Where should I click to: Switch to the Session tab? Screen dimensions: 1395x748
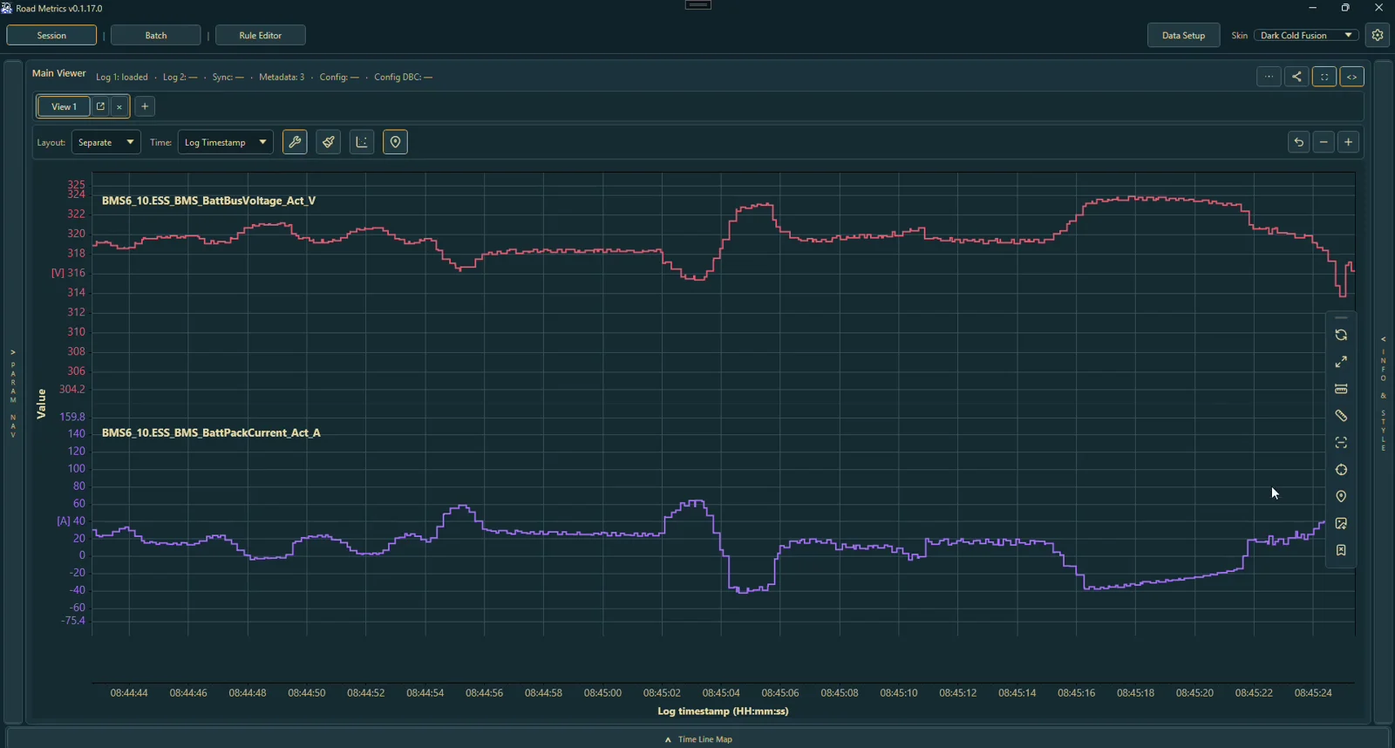(51, 36)
